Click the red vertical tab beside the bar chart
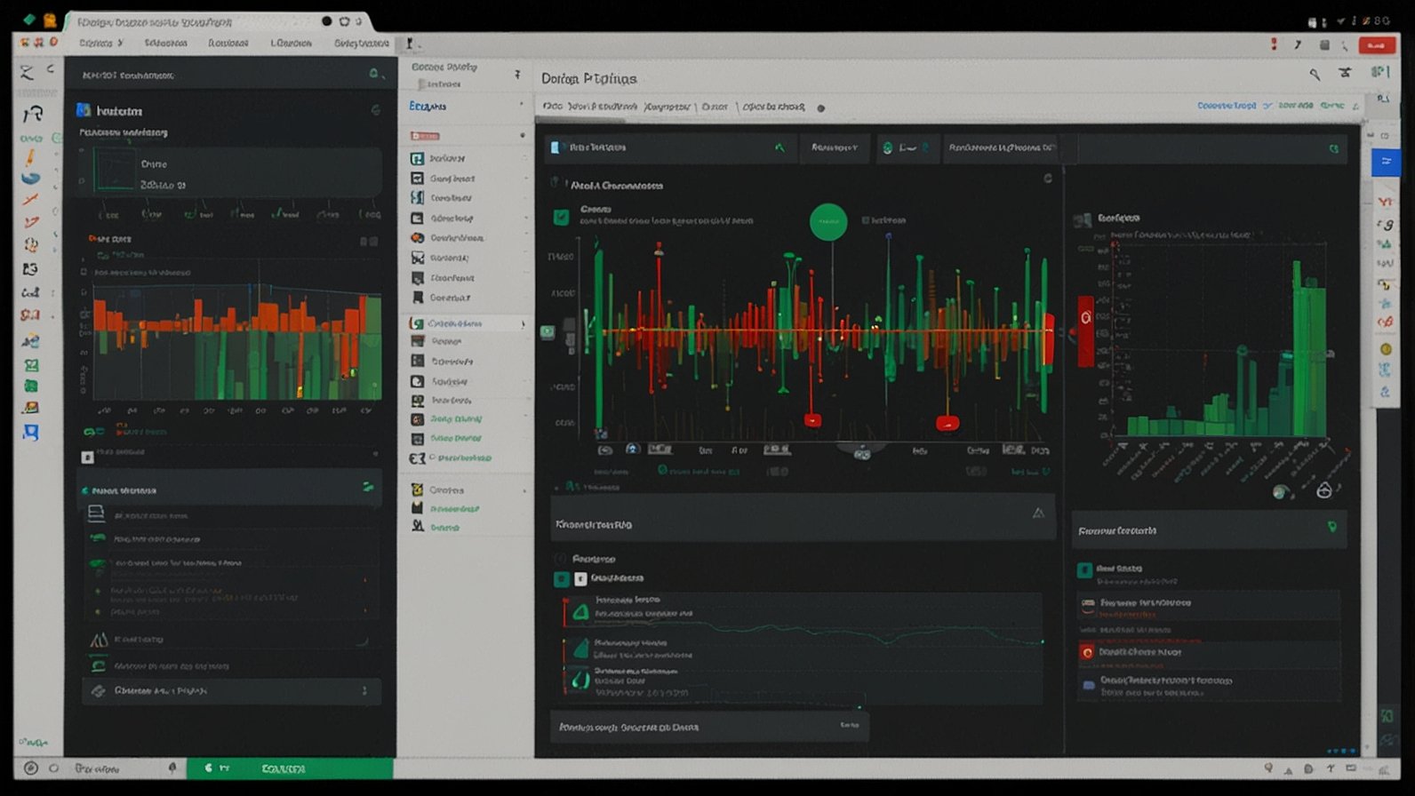The width and height of the screenshot is (1415, 796). pos(1085,330)
